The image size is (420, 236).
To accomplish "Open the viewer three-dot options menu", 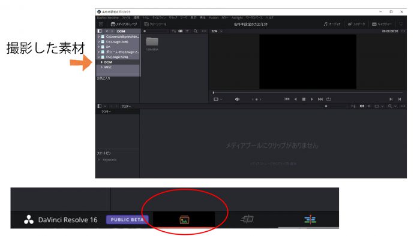I will click(403, 31).
